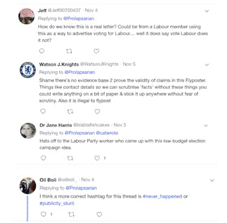227x223 pixels.
Task: Like Dr Jane Harris' tweet
Action: tap(97, 158)
